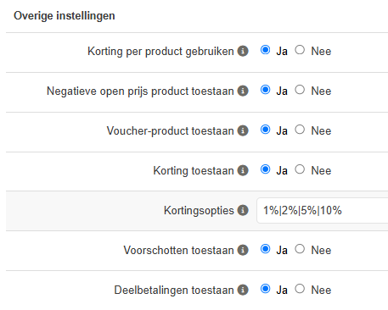Choose Nee for Voorschotten toestaan
388x310 pixels.
pos(300,249)
